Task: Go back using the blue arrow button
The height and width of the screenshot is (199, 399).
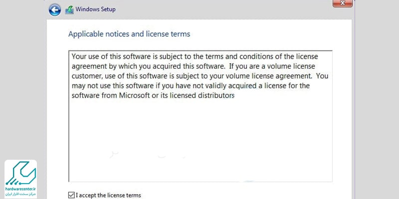Action: 55,10
